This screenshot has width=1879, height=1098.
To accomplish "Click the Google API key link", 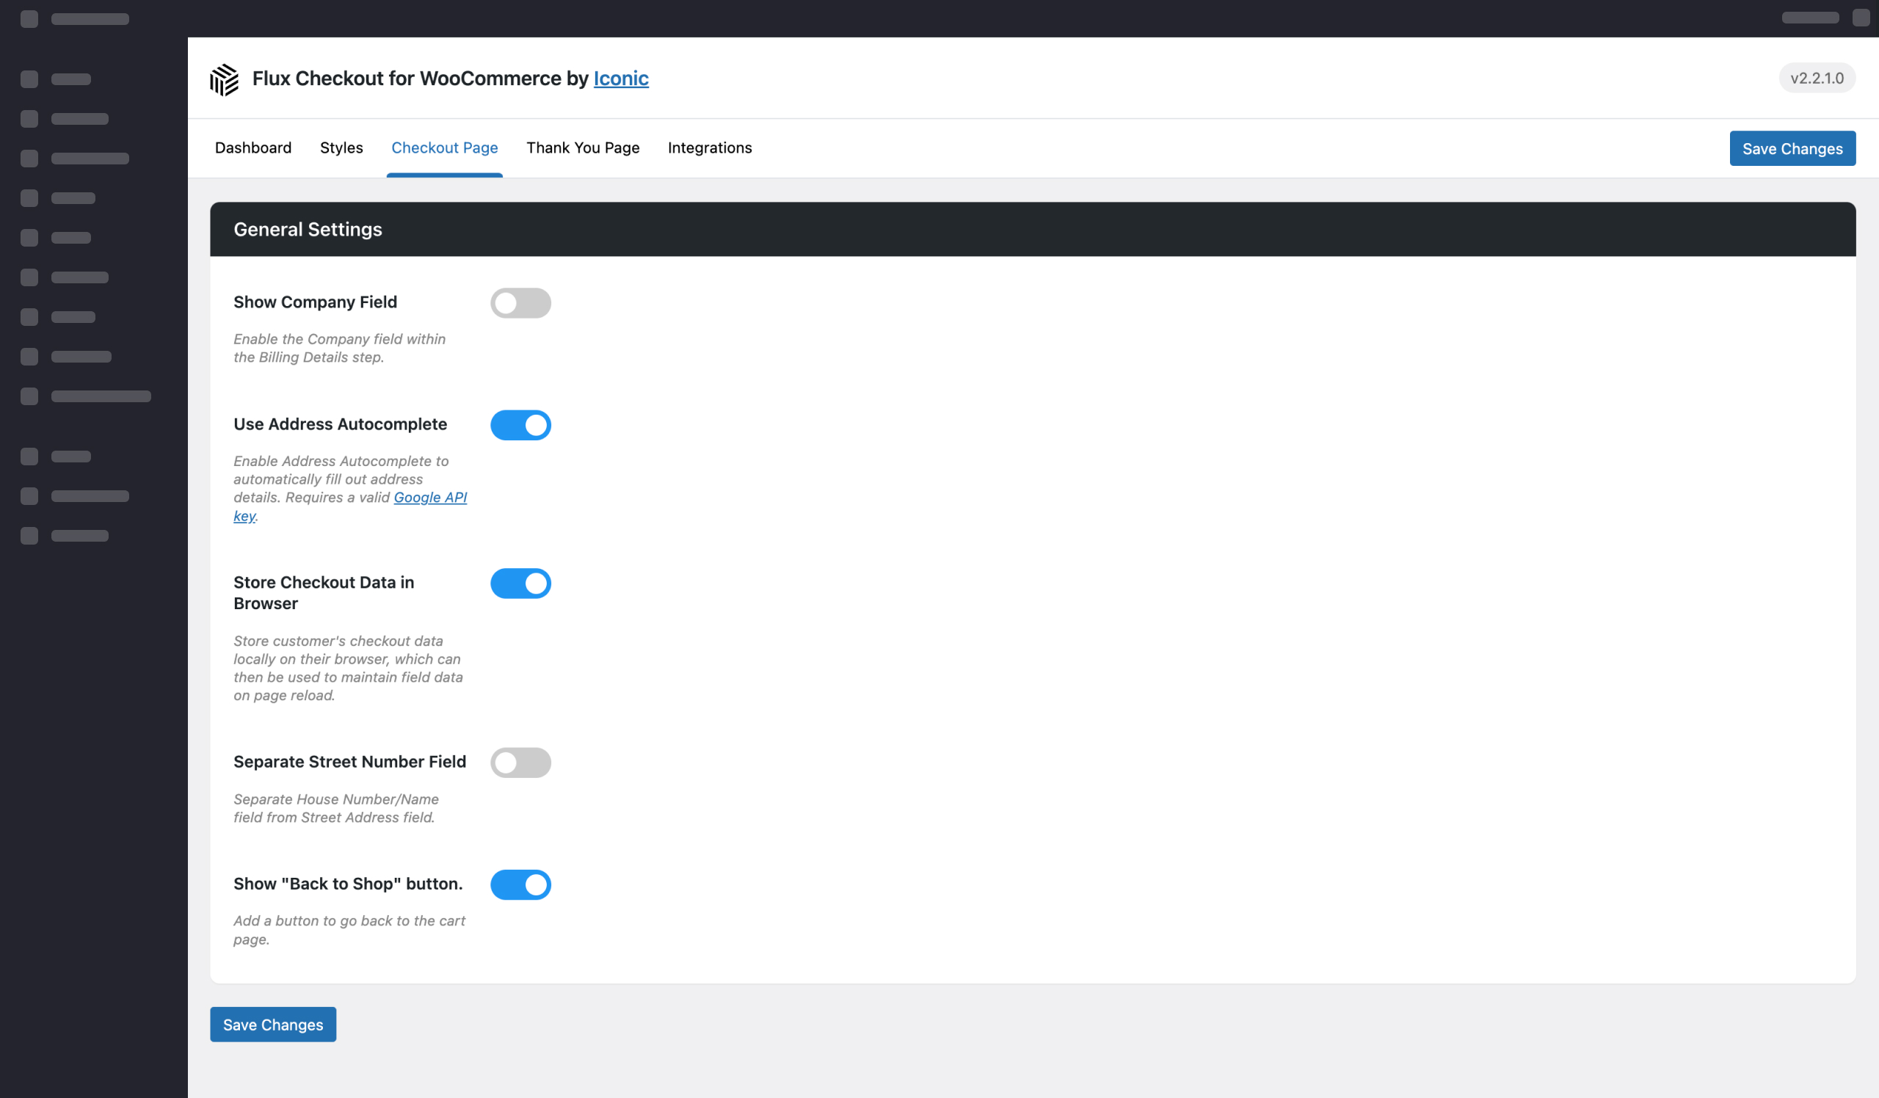I will pyautogui.click(x=430, y=497).
